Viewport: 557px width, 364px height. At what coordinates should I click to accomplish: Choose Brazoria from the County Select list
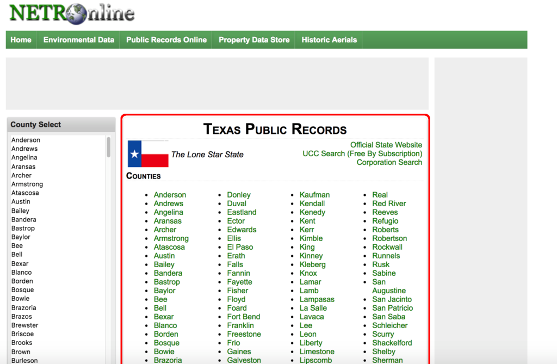[23, 307]
